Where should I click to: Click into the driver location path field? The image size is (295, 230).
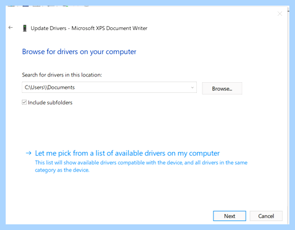click(109, 87)
